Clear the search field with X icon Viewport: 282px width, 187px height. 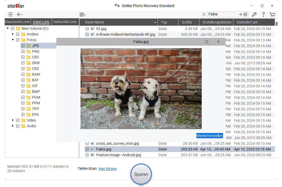(245, 15)
